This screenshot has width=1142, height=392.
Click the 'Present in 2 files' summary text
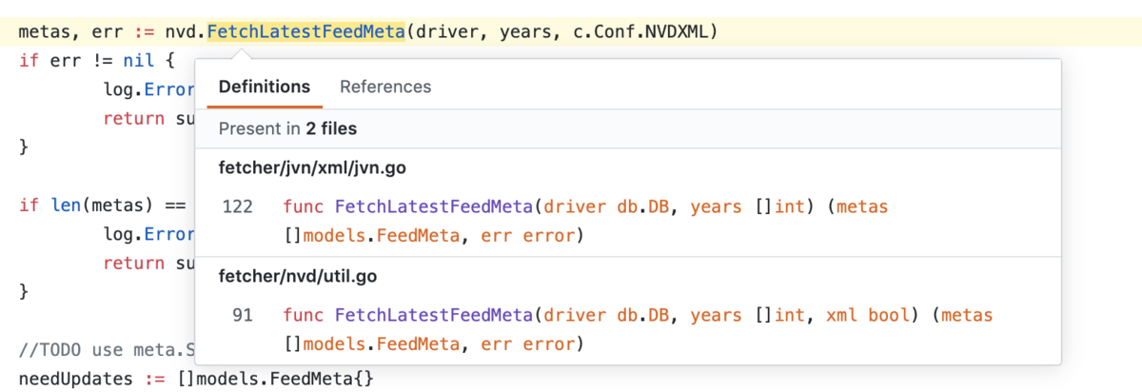pos(287,128)
